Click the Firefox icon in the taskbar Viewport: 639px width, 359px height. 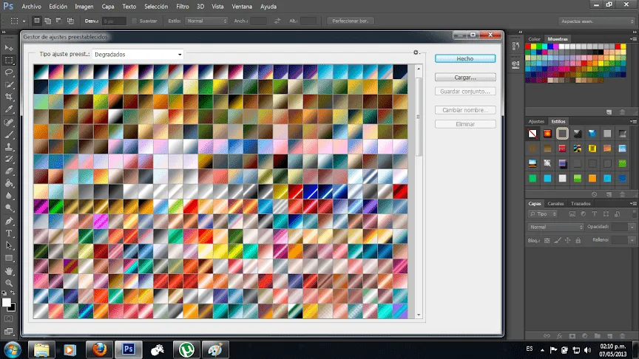99,349
